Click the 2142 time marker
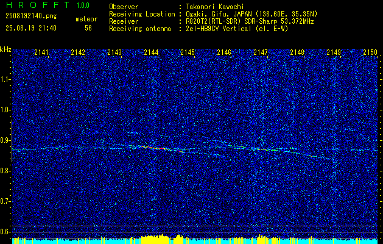This screenshot has width=383, height=244. coord(78,52)
